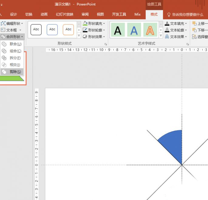Click the blue sector shape on slide
Image resolution: width=208 pixels, height=200 pixels.
tap(173, 142)
